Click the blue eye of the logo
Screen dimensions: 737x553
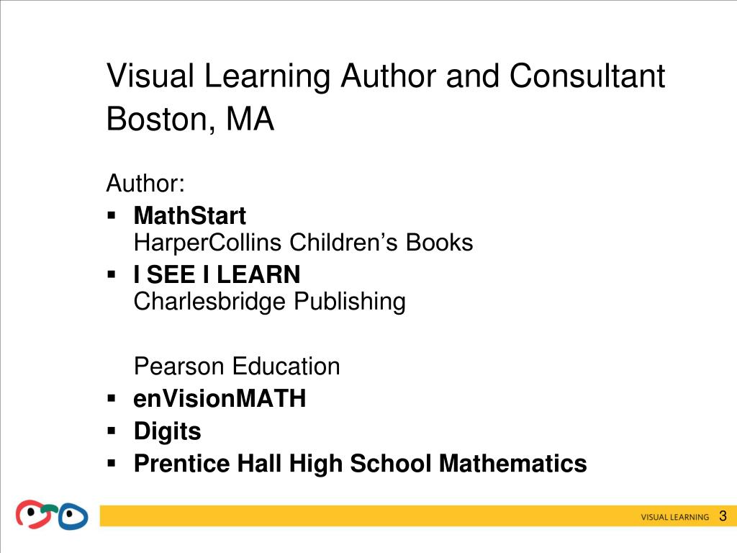click(73, 516)
